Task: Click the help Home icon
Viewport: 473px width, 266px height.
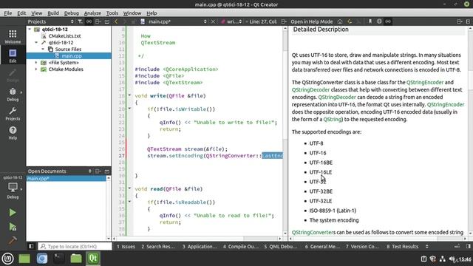Action: coord(340,21)
